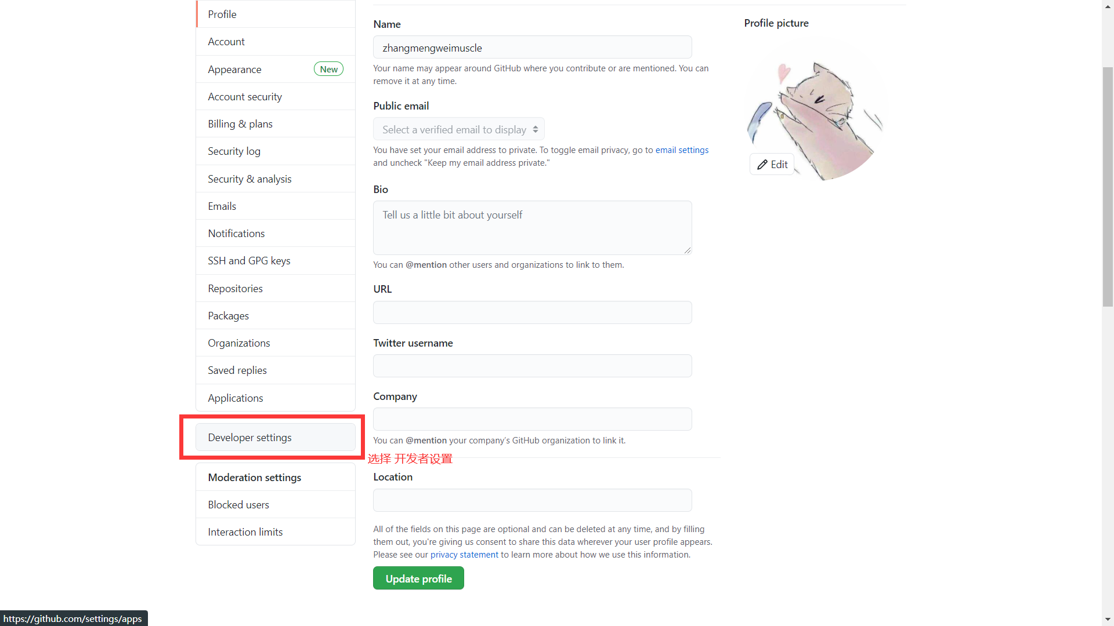Click the pencil Edit icon on profile picture
Viewport: 1114px width, 626px height.
[x=762, y=165]
